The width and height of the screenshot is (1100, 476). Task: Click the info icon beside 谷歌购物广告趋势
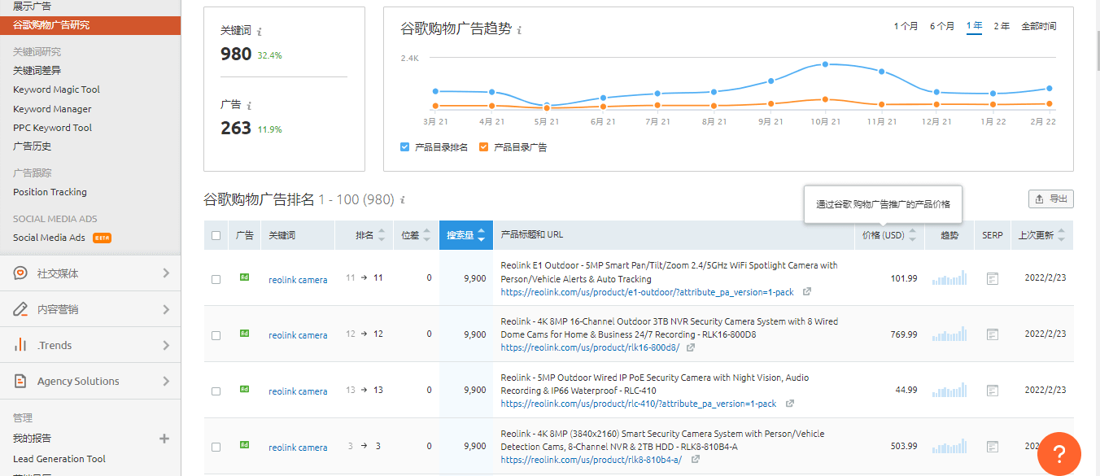tap(519, 30)
